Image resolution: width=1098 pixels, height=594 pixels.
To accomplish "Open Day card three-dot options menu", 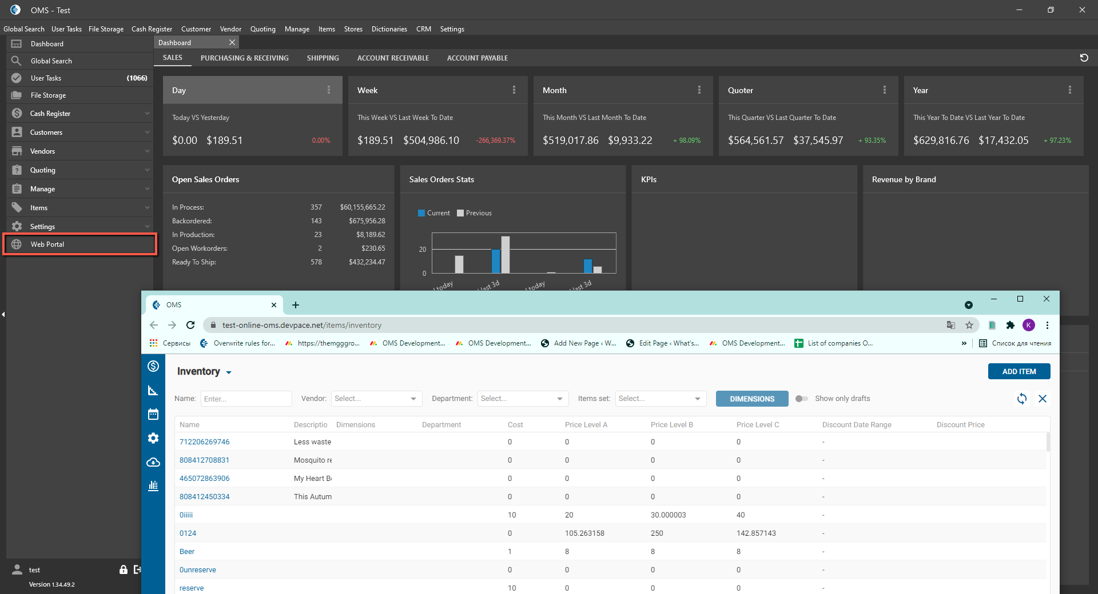I will point(329,90).
